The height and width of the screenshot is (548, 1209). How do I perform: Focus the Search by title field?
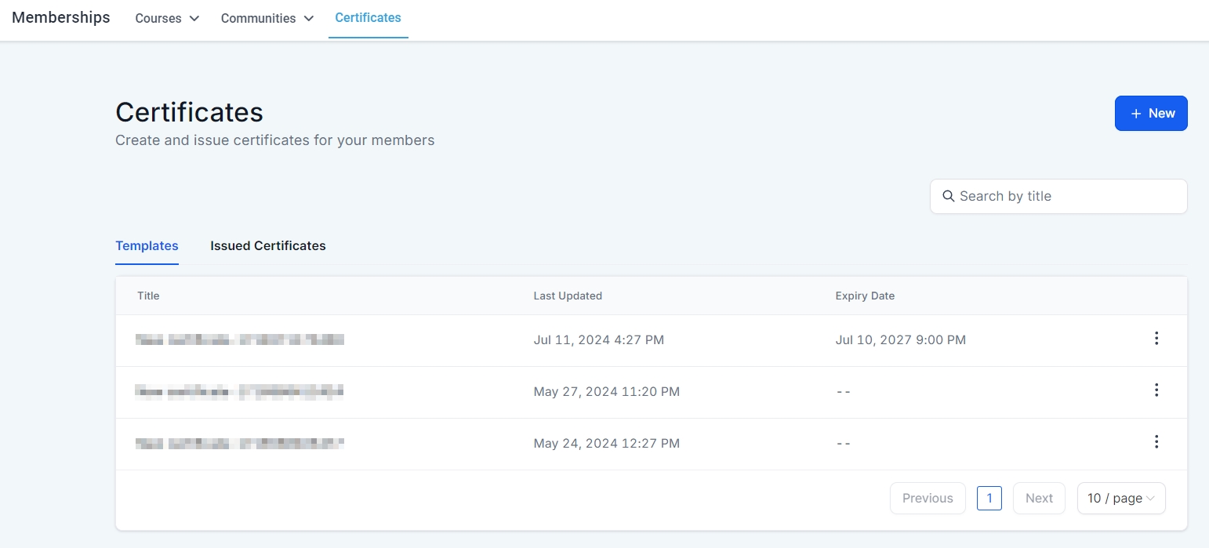pos(1066,196)
